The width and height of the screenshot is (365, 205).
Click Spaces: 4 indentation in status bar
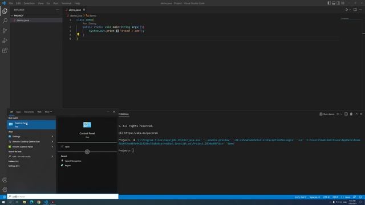pos(314,197)
